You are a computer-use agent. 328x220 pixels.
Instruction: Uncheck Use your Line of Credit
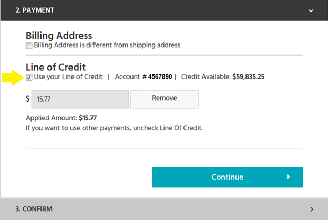[29, 78]
